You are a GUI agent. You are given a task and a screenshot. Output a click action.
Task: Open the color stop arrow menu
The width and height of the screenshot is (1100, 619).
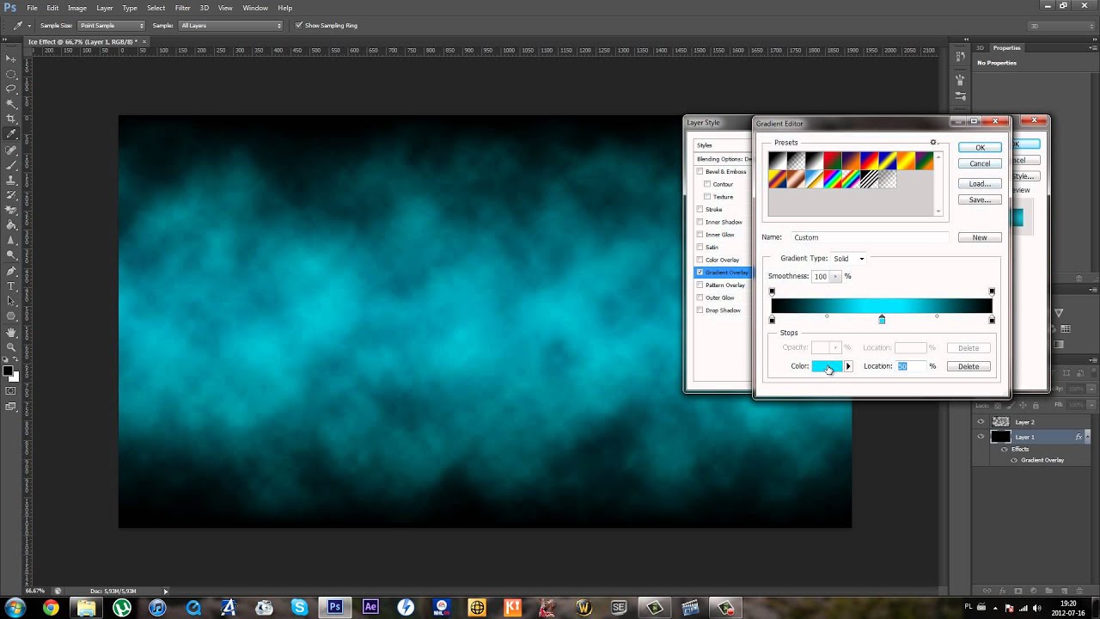coord(848,366)
